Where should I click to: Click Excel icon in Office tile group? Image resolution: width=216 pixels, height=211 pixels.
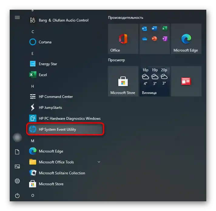[165, 28]
